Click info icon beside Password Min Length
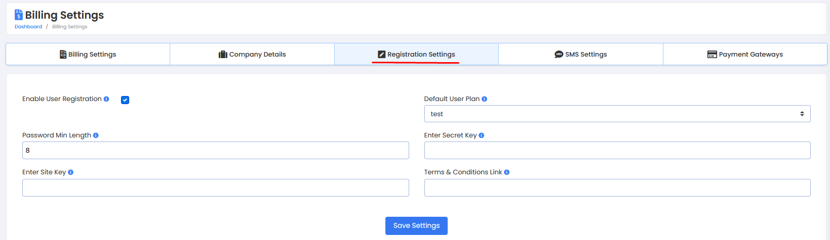The height and width of the screenshot is (240, 830). (x=96, y=135)
